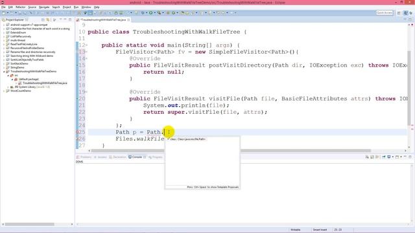Screen dimensions: 415x233
Task: Expand the JRE System Library node
Action: (x=8, y=87)
